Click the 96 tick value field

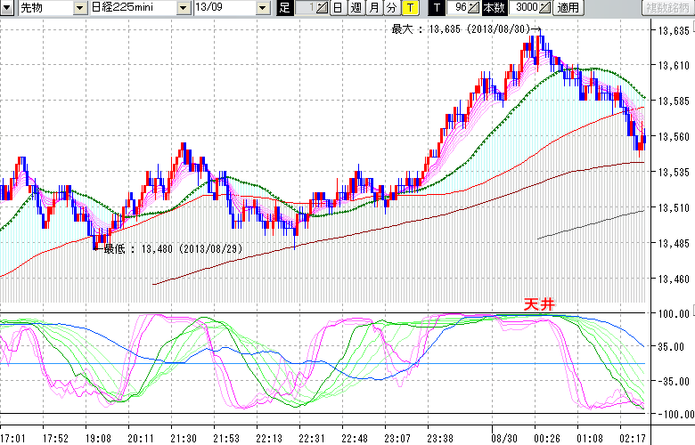pos(458,8)
